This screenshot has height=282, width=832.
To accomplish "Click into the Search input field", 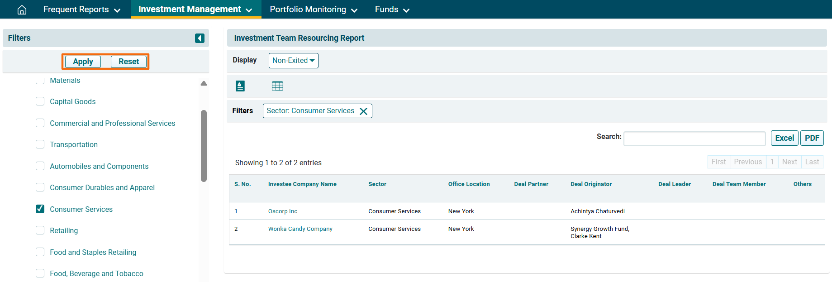I will [694, 139].
